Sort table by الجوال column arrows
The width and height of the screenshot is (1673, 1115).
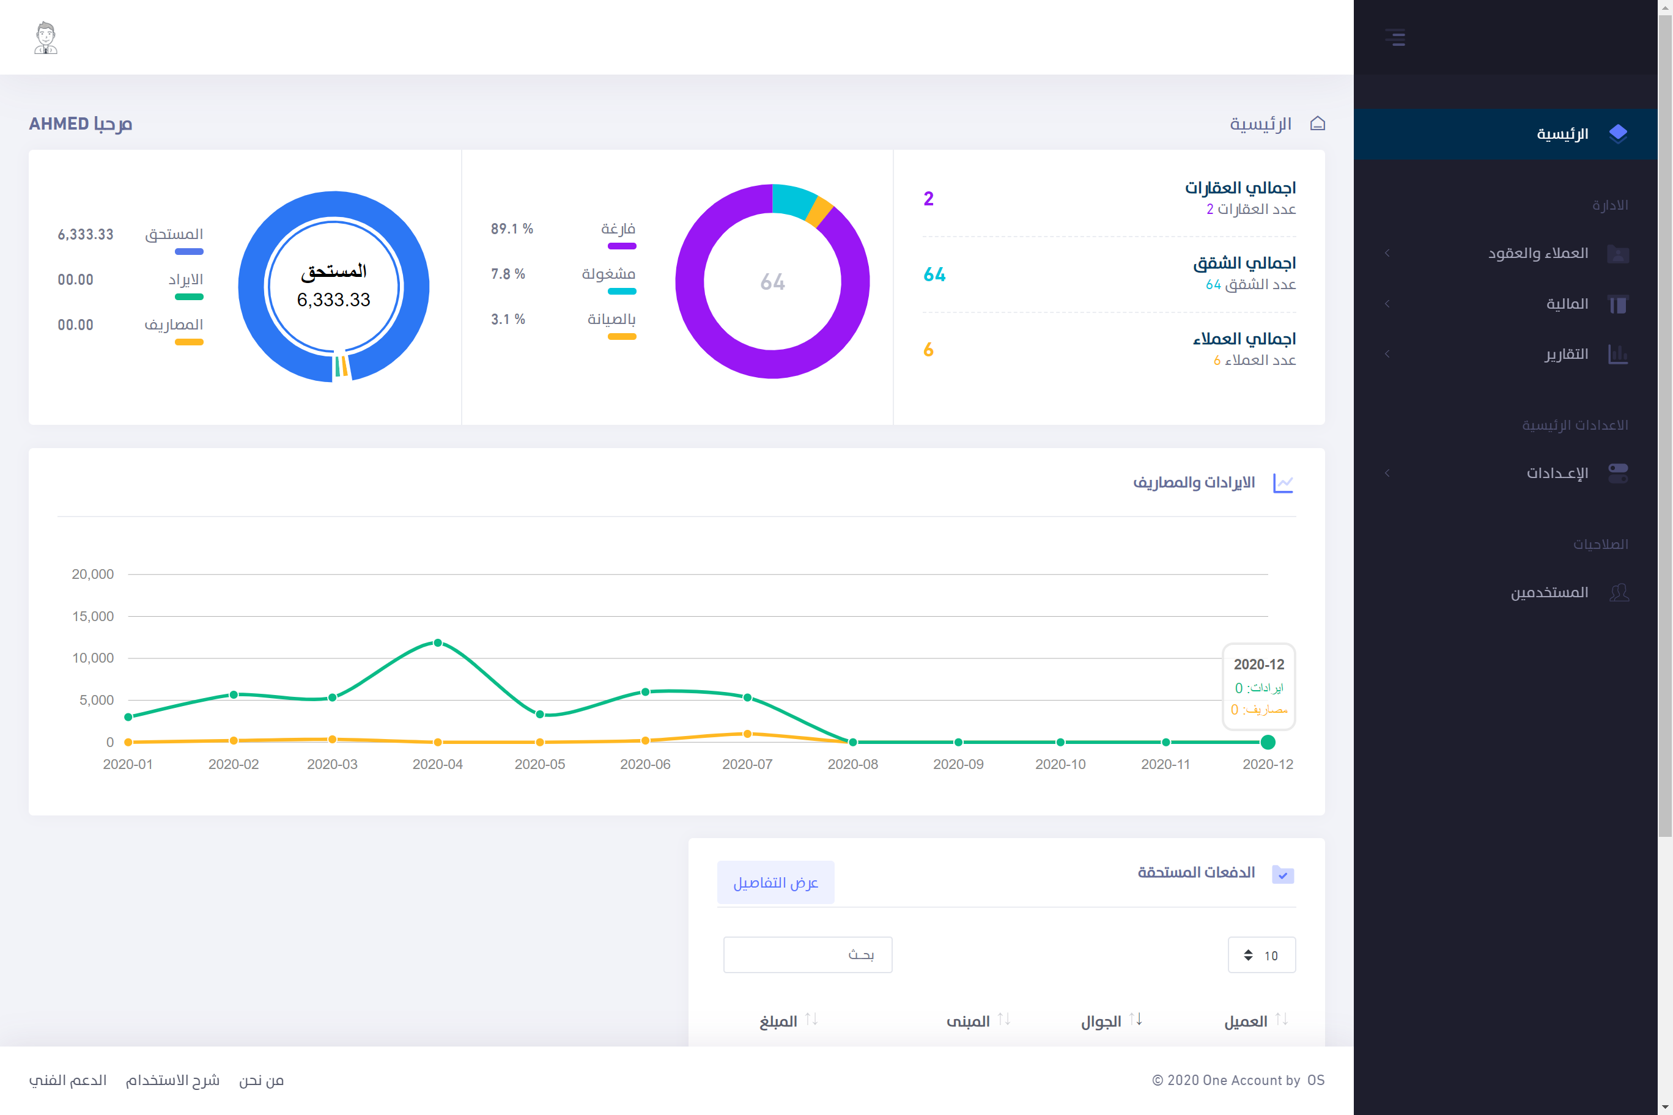[1136, 1020]
